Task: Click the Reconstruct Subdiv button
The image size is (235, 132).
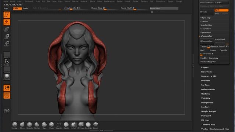Action: click(214, 3)
